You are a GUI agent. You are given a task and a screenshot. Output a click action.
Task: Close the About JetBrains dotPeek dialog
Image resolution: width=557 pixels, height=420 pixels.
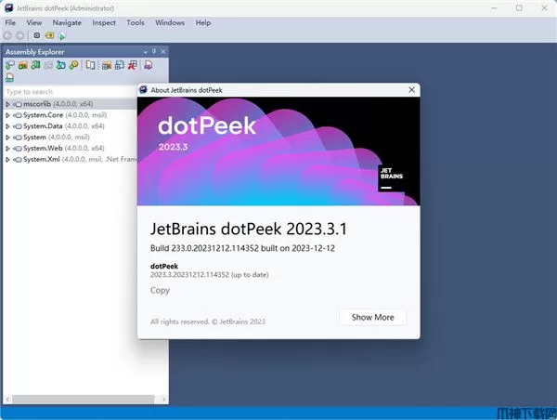tap(408, 90)
